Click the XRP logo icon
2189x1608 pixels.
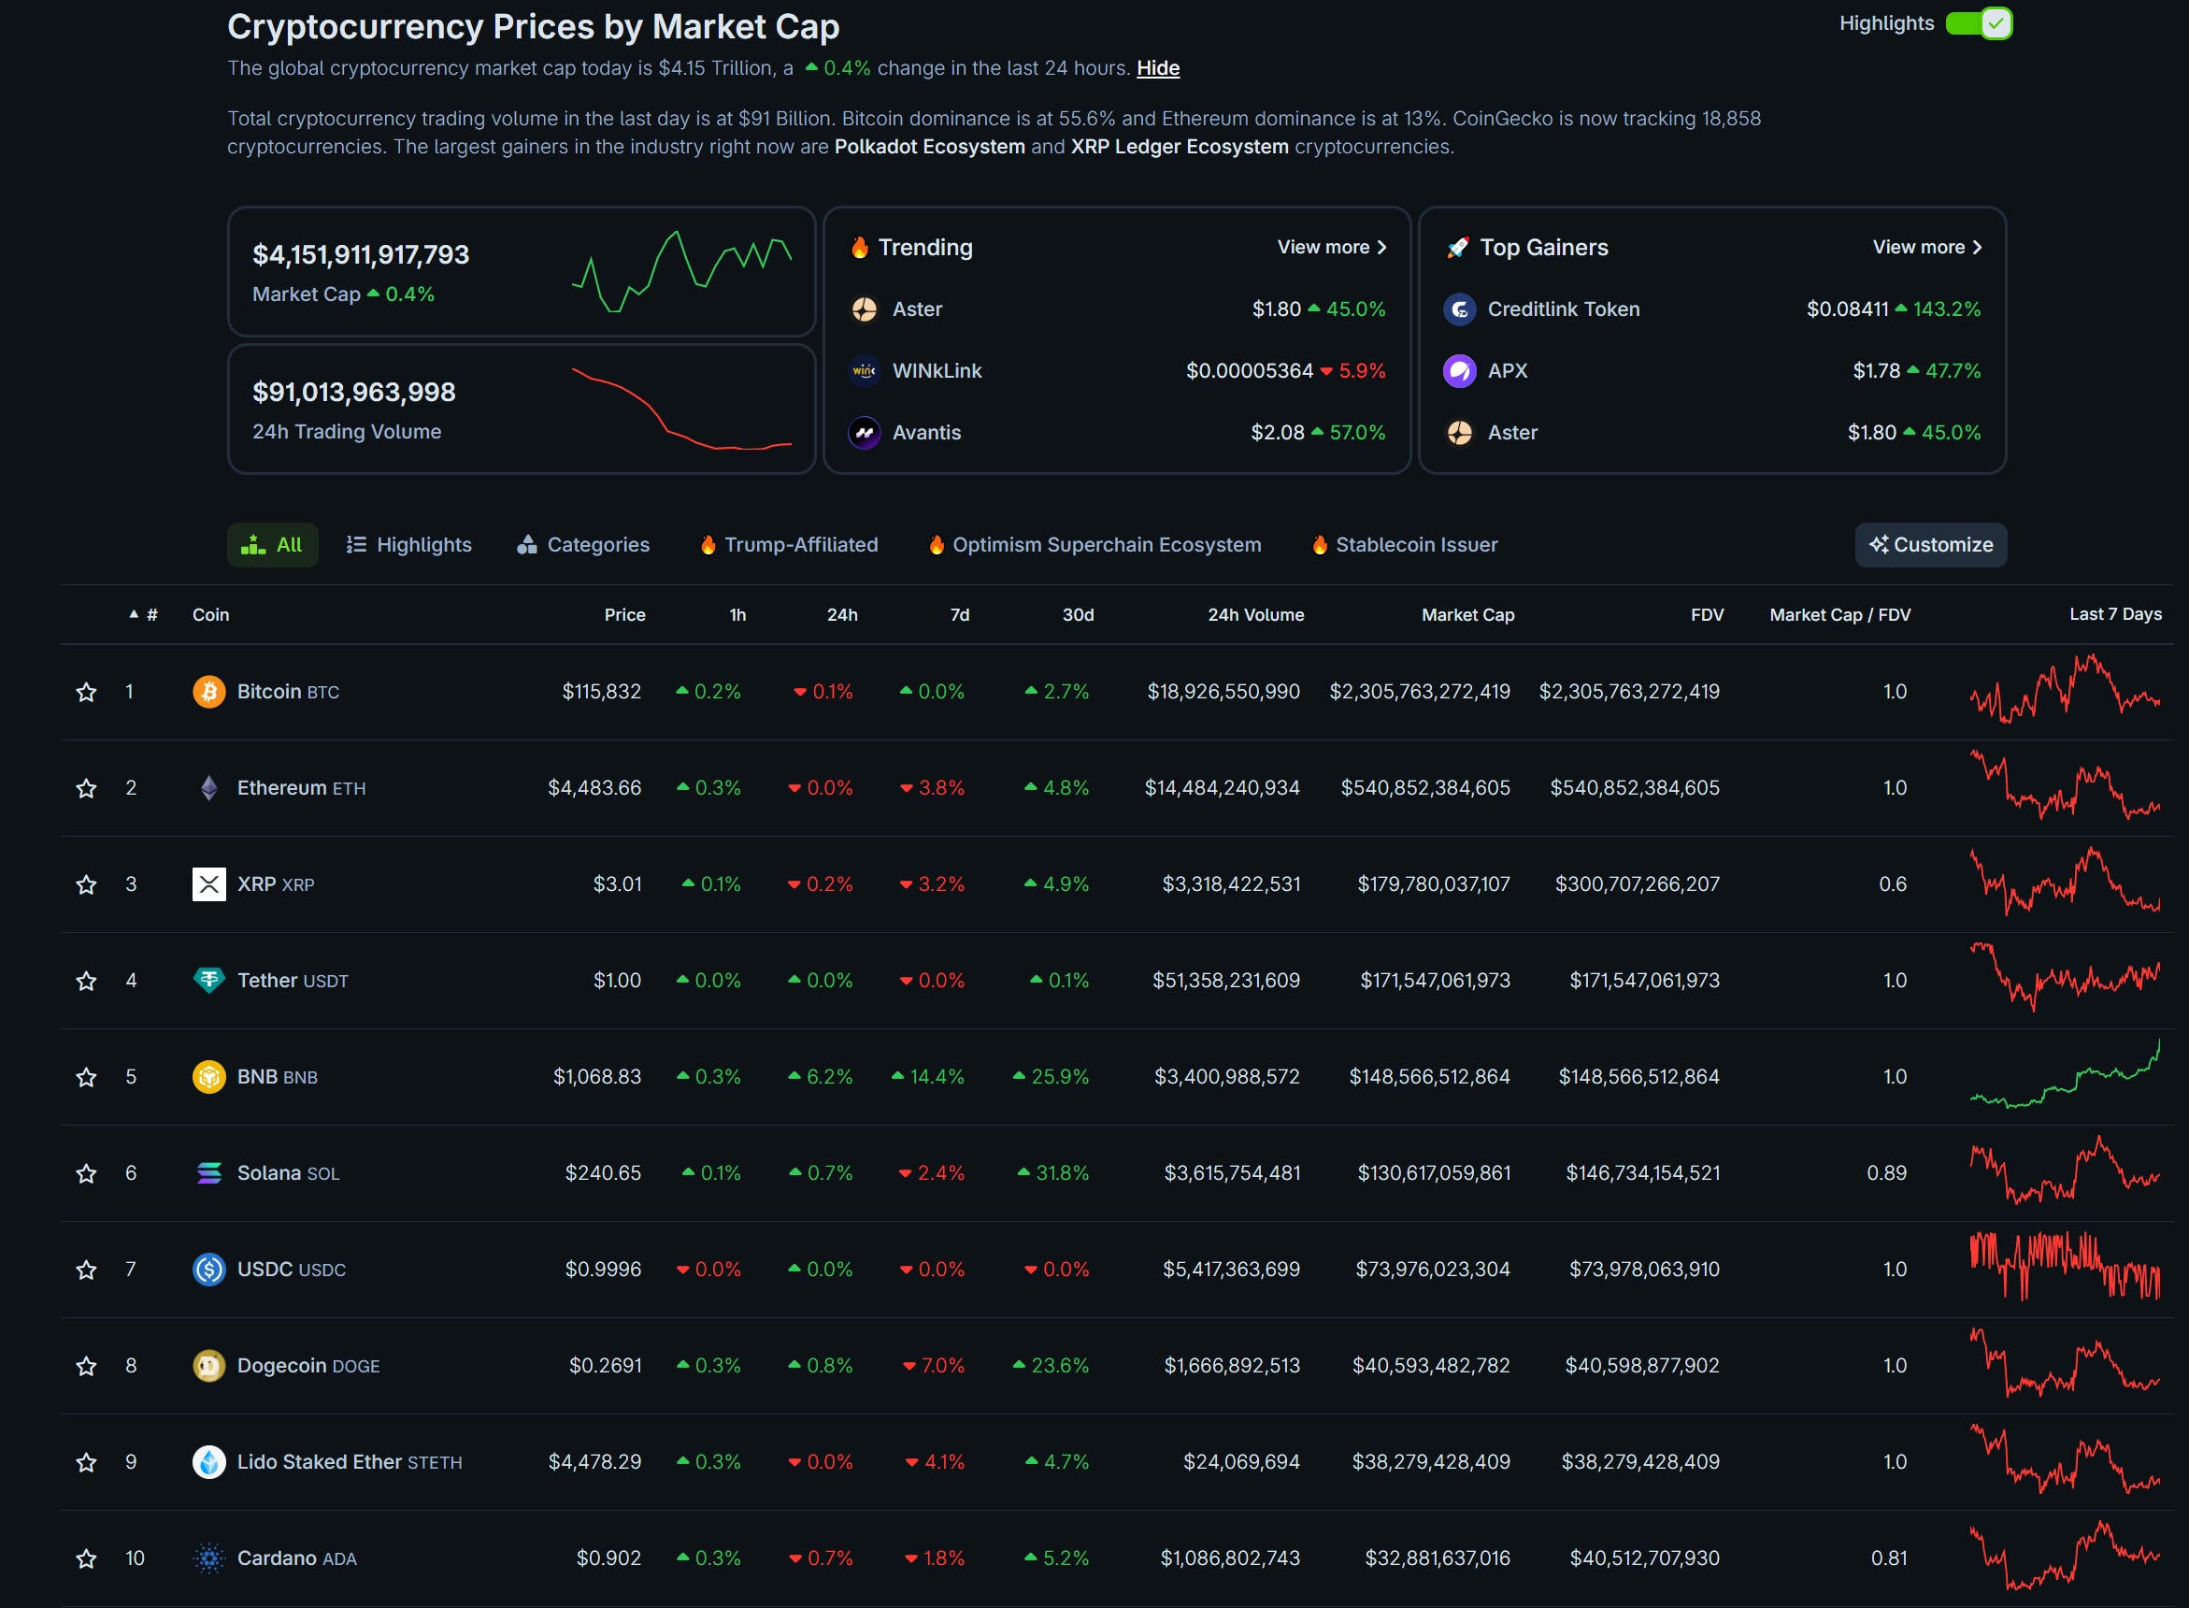pyautogui.click(x=208, y=884)
